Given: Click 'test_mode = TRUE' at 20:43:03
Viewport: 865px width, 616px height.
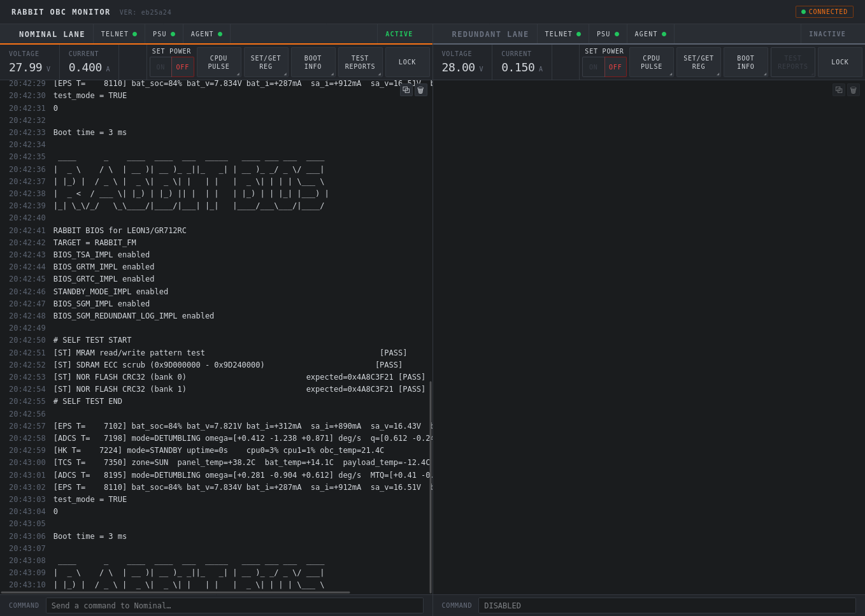Looking at the screenshot, I should [90, 499].
